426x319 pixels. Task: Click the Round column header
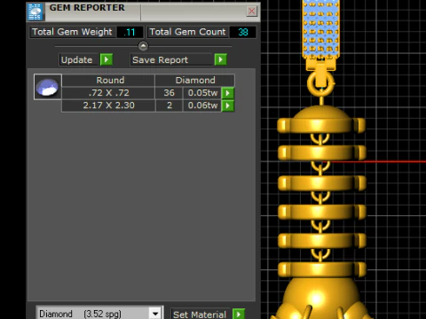(108, 81)
